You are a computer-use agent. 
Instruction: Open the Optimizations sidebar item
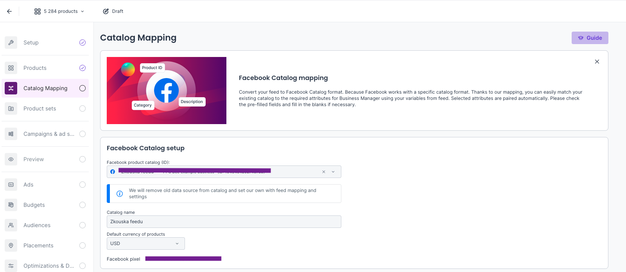(x=48, y=266)
